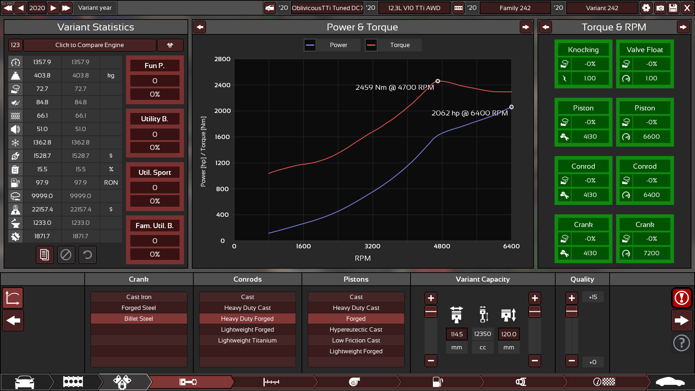Open the turbo aspiration tab
This screenshot has width=695, height=391.
point(354,382)
